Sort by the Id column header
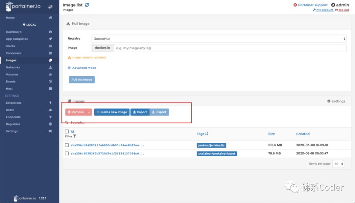 (72, 131)
